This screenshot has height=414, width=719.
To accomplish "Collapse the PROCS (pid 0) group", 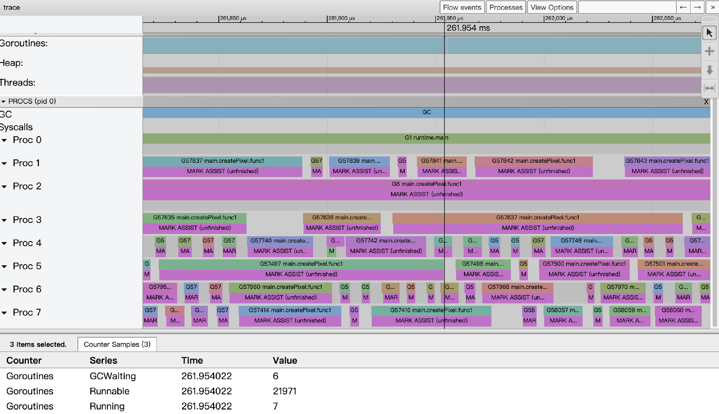I will [4, 101].
